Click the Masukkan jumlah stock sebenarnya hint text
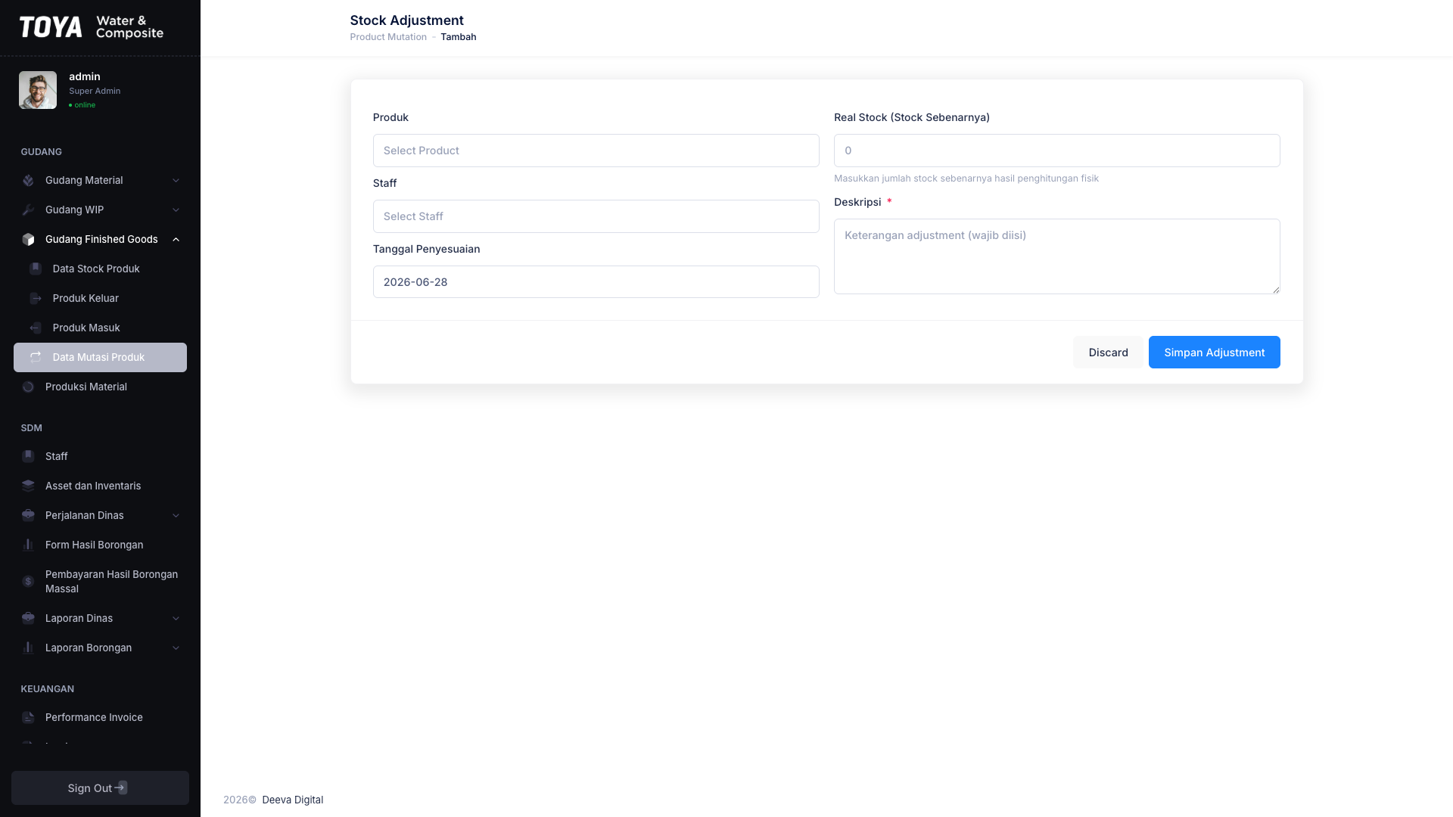The height and width of the screenshot is (817, 1453). (966, 179)
